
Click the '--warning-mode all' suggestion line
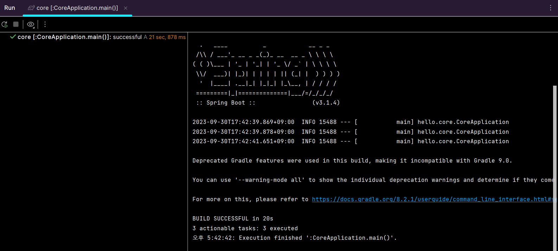tap(373, 180)
